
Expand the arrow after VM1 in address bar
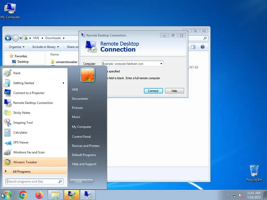[x=42, y=38]
